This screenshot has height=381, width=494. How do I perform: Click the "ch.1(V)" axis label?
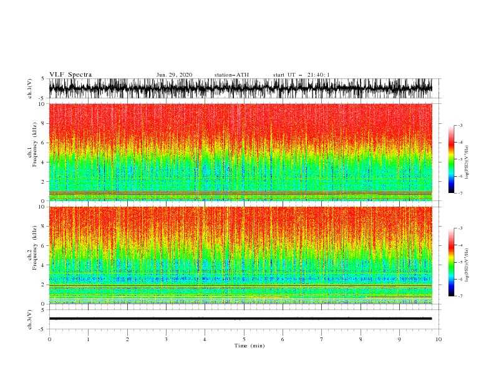(x=30, y=88)
